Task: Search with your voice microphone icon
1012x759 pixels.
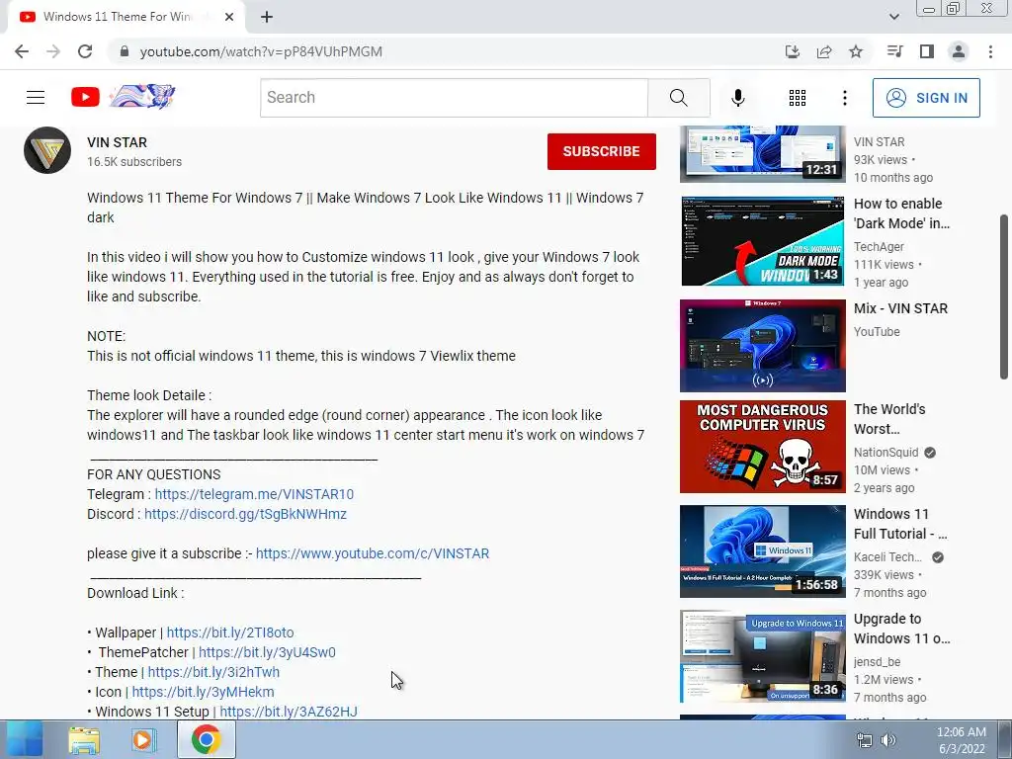Action: point(737,98)
